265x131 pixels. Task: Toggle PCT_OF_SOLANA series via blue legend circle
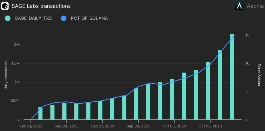(x=63, y=18)
